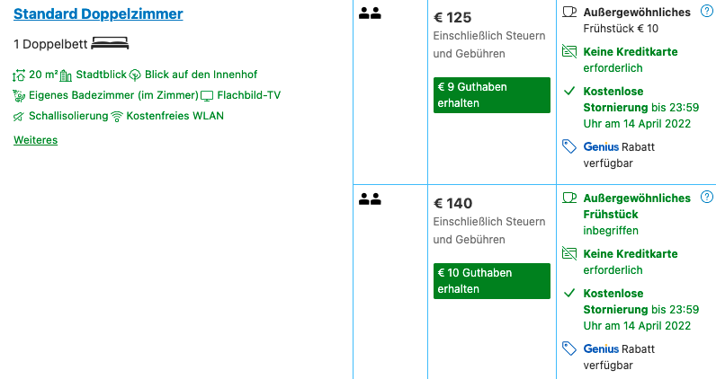Open the Standard Doppelzimmer room link
Viewport: 716px width, 379px height.
pos(98,13)
